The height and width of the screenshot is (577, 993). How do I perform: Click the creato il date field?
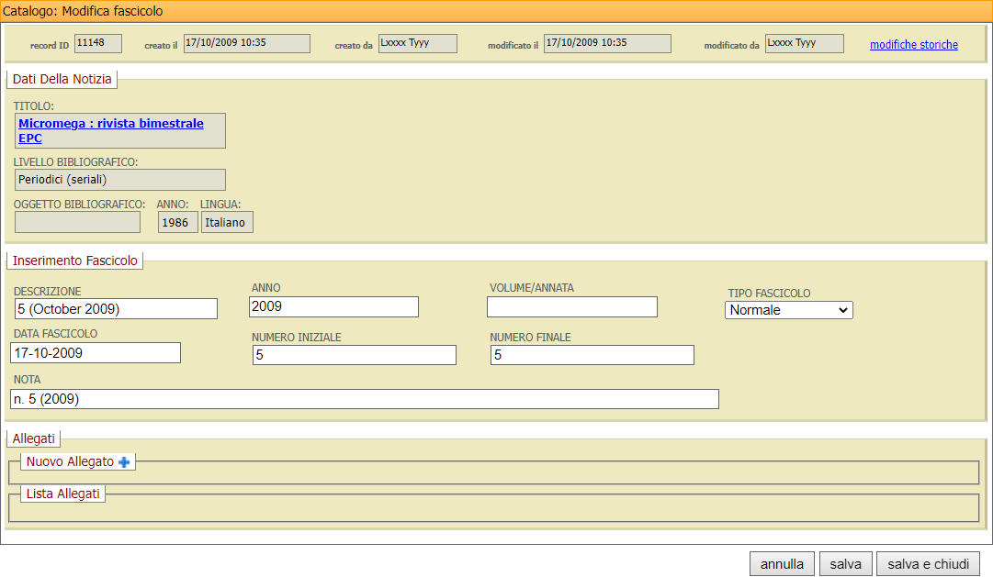point(246,43)
